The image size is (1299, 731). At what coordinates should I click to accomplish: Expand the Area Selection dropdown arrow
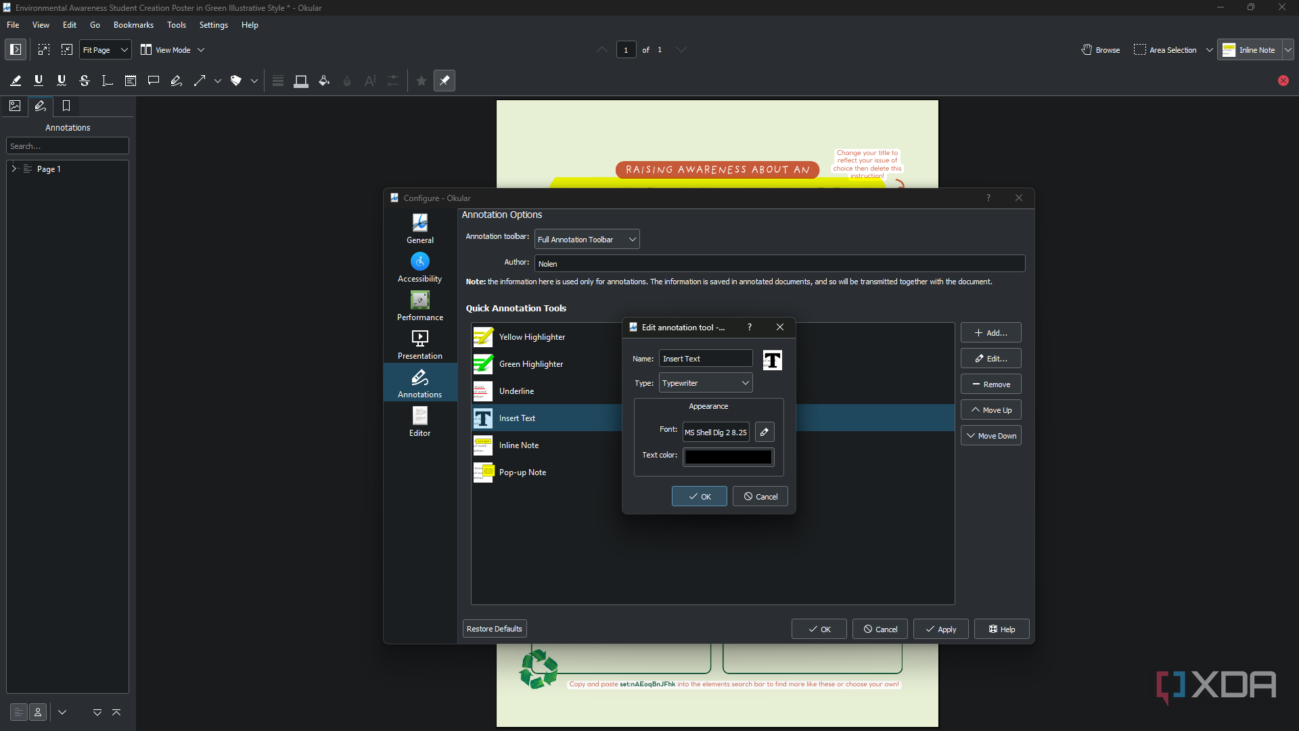[1210, 49]
